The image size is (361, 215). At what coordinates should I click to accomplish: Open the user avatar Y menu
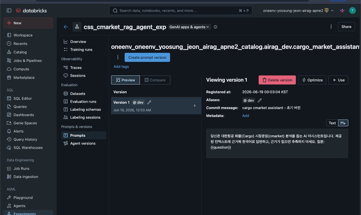(352, 10)
